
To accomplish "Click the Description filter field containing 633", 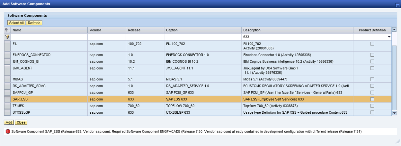I will [298, 37].
